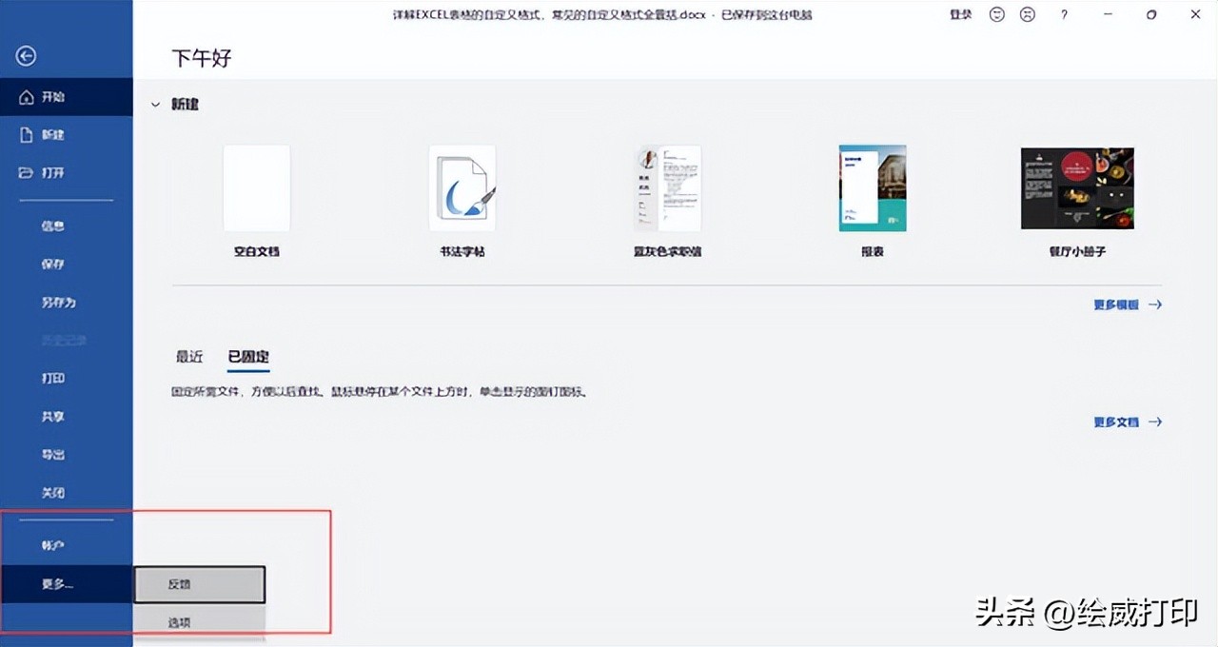Click the frowning face feedback icon
This screenshot has height=647, width=1218.
click(1027, 14)
